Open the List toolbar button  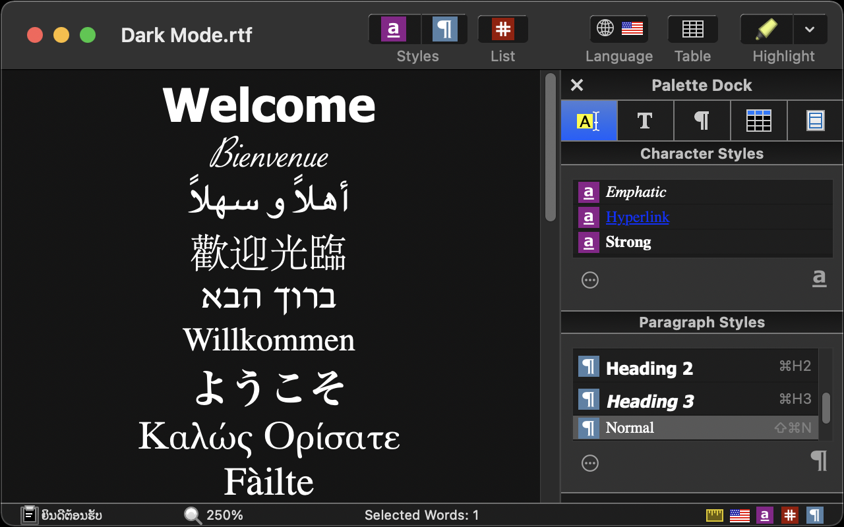point(502,30)
